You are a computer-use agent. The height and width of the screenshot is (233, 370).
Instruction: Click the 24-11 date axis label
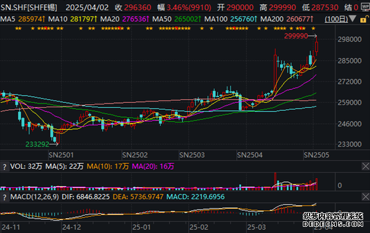tap(11, 227)
